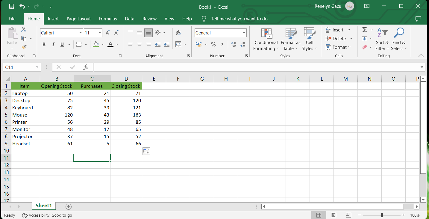Click Increase Decimal icon

coord(234,44)
